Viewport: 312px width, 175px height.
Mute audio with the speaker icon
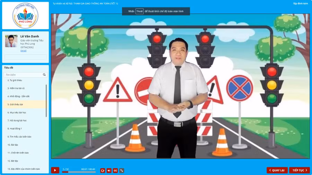[x=109, y=171]
